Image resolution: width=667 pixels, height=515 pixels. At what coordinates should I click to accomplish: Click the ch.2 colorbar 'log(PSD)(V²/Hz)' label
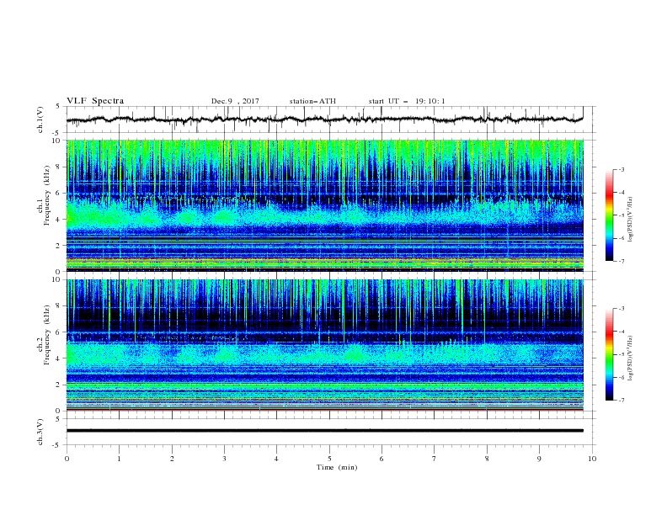[631, 358]
